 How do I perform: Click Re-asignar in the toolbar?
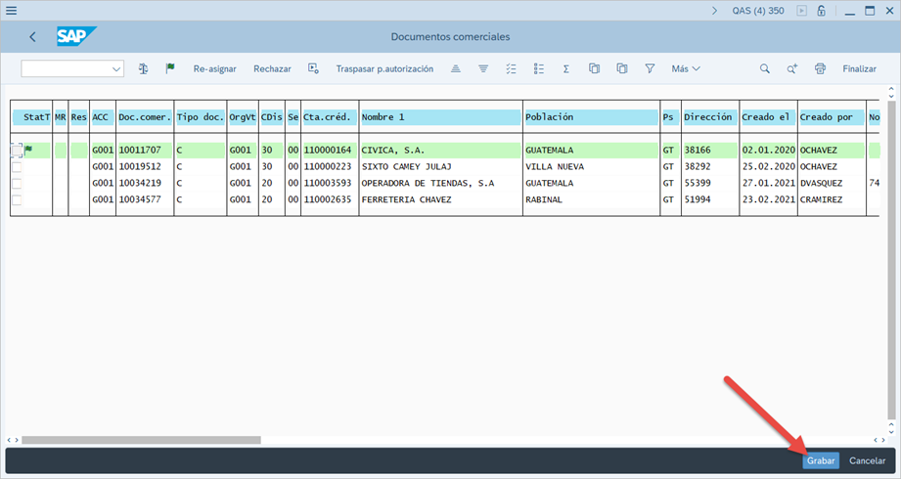pyautogui.click(x=214, y=68)
